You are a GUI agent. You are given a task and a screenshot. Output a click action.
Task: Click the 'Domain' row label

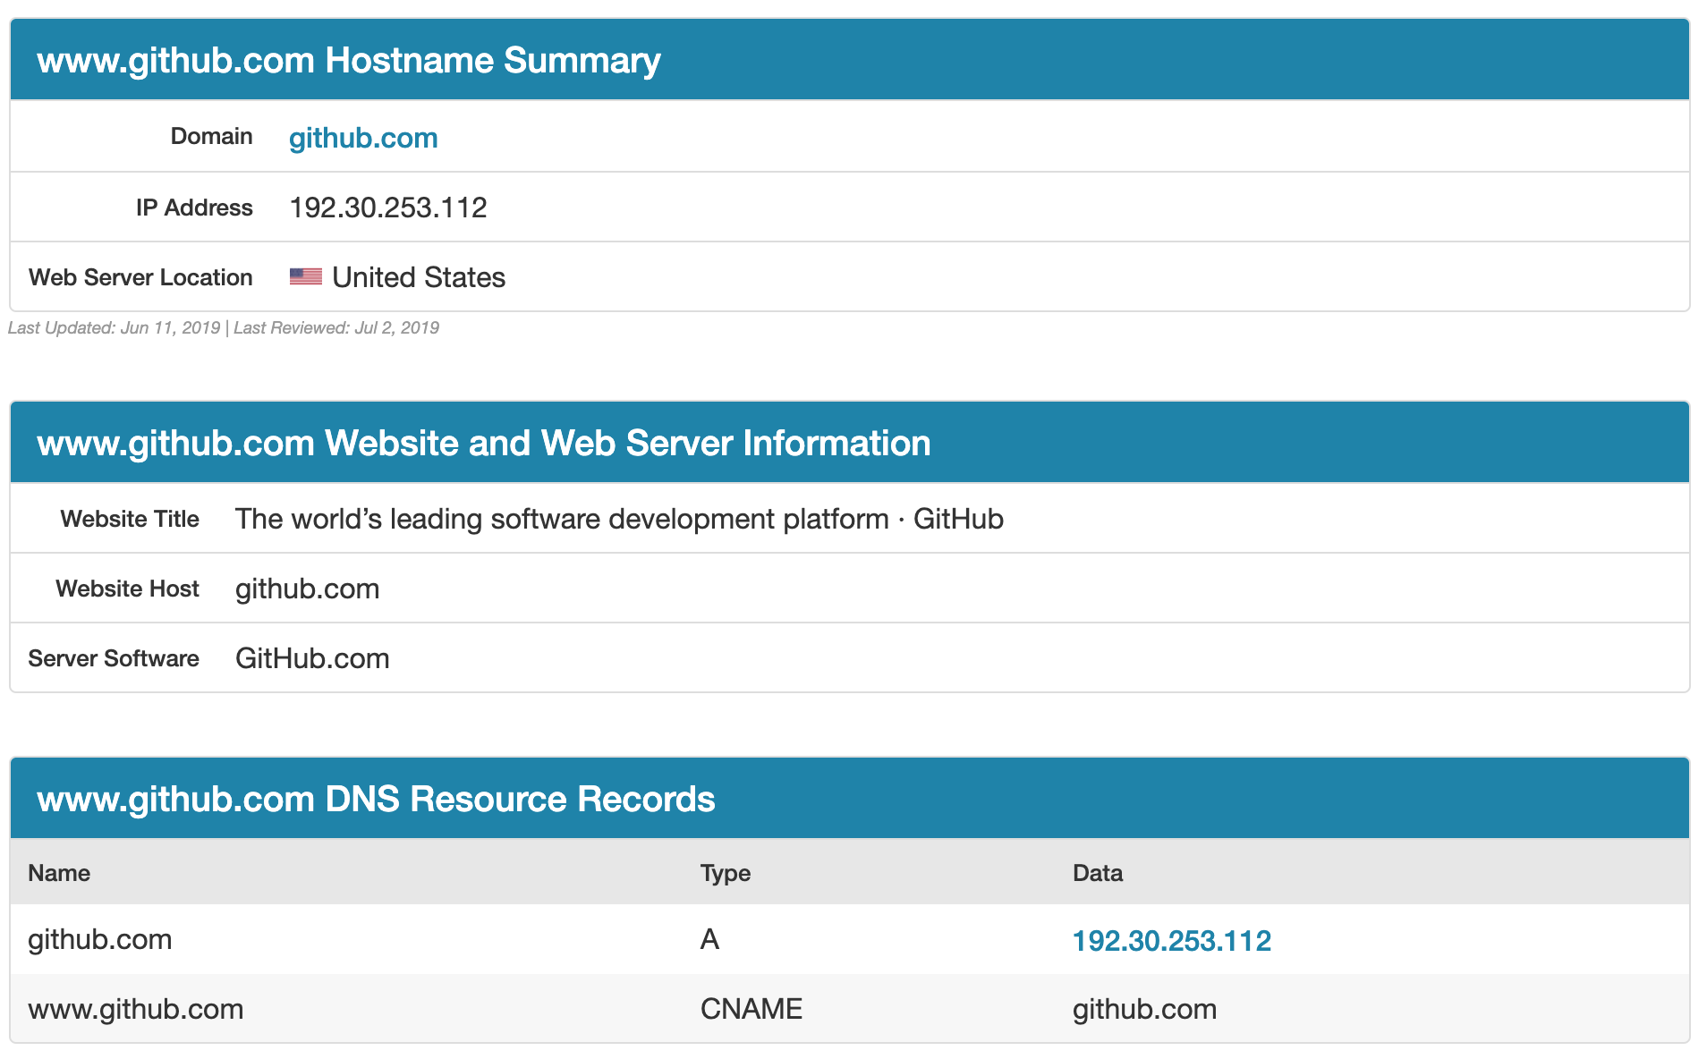(x=212, y=136)
